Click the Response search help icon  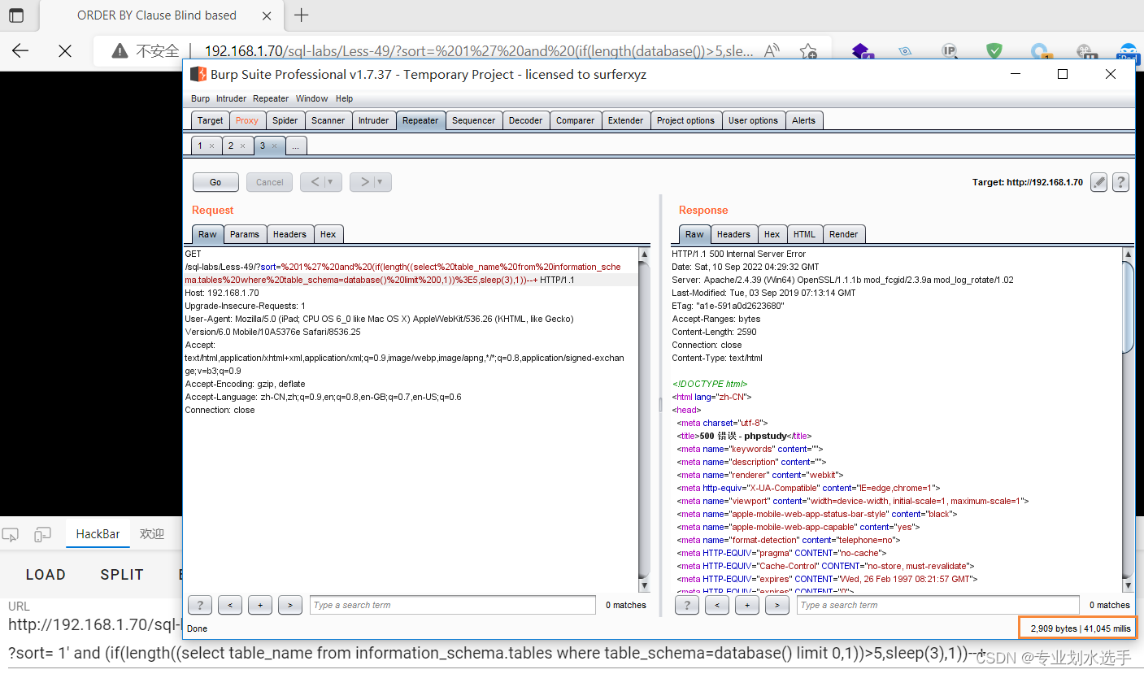tap(687, 605)
